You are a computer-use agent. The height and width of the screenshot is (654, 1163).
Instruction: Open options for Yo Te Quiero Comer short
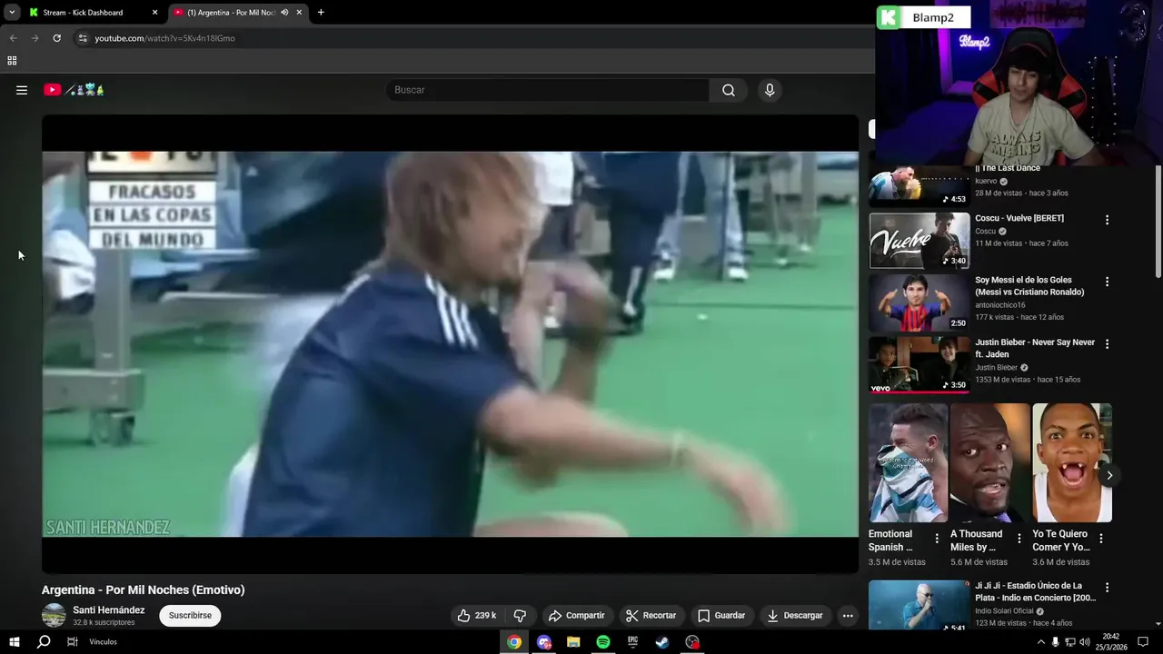click(1101, 539)
